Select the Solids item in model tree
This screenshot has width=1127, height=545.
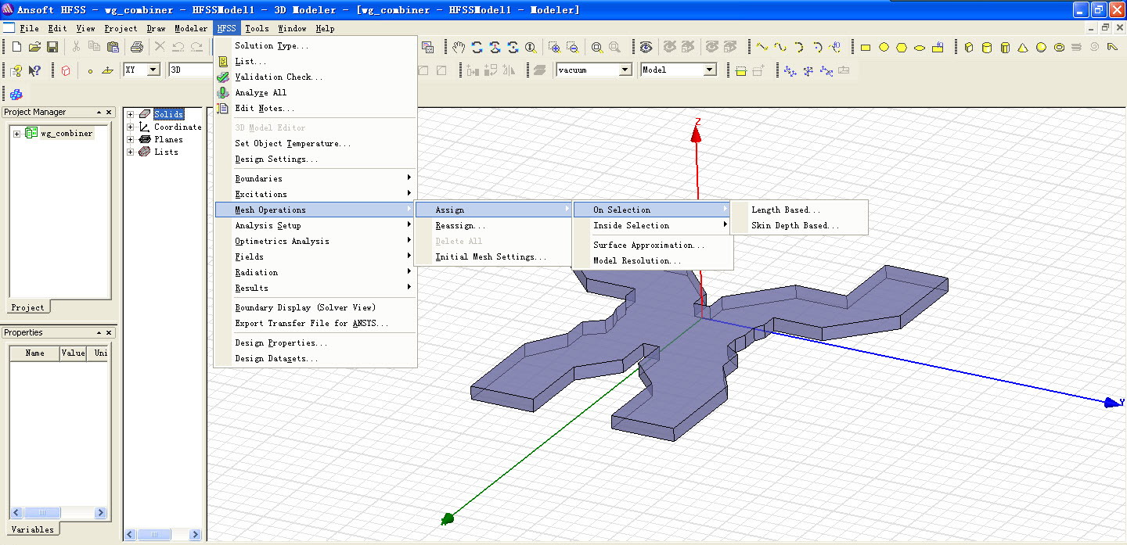click(x=168, y=115)
